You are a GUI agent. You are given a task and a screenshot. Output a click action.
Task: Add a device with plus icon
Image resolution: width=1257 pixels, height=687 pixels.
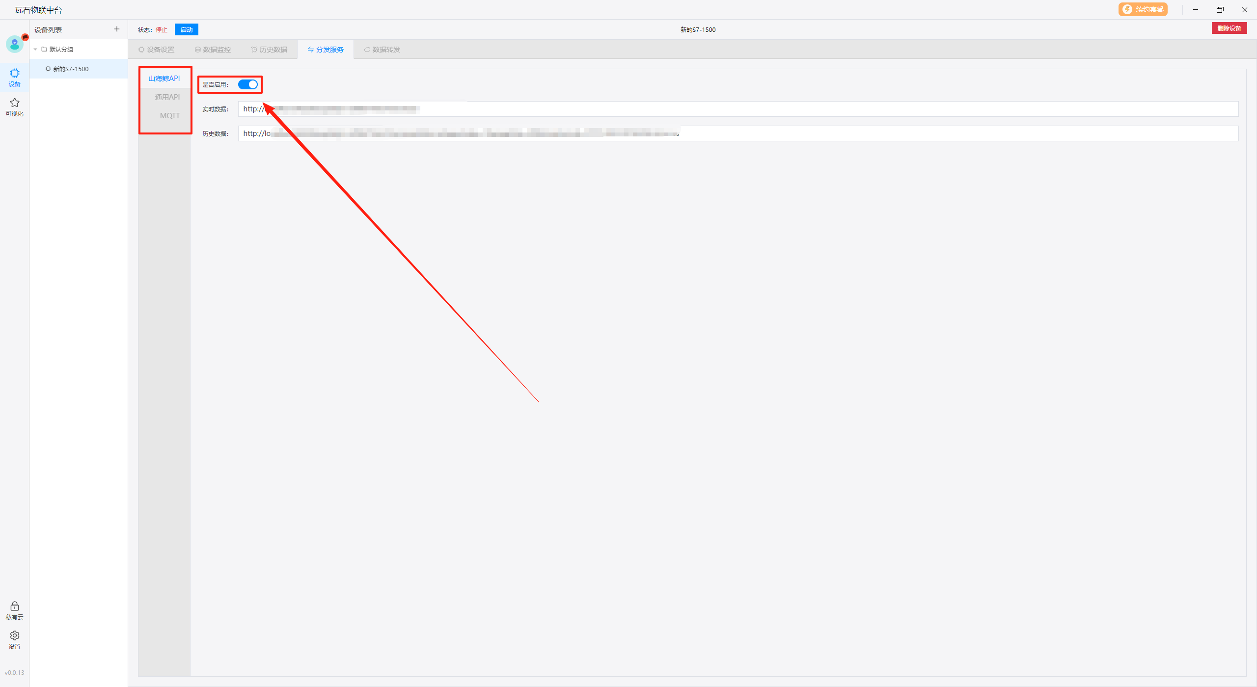116,29
